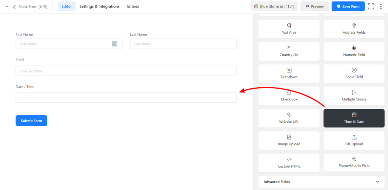The height and width of the screenshot is (190, 388).
Task: Toggle fullscreen editor mode
Action: 371,6
